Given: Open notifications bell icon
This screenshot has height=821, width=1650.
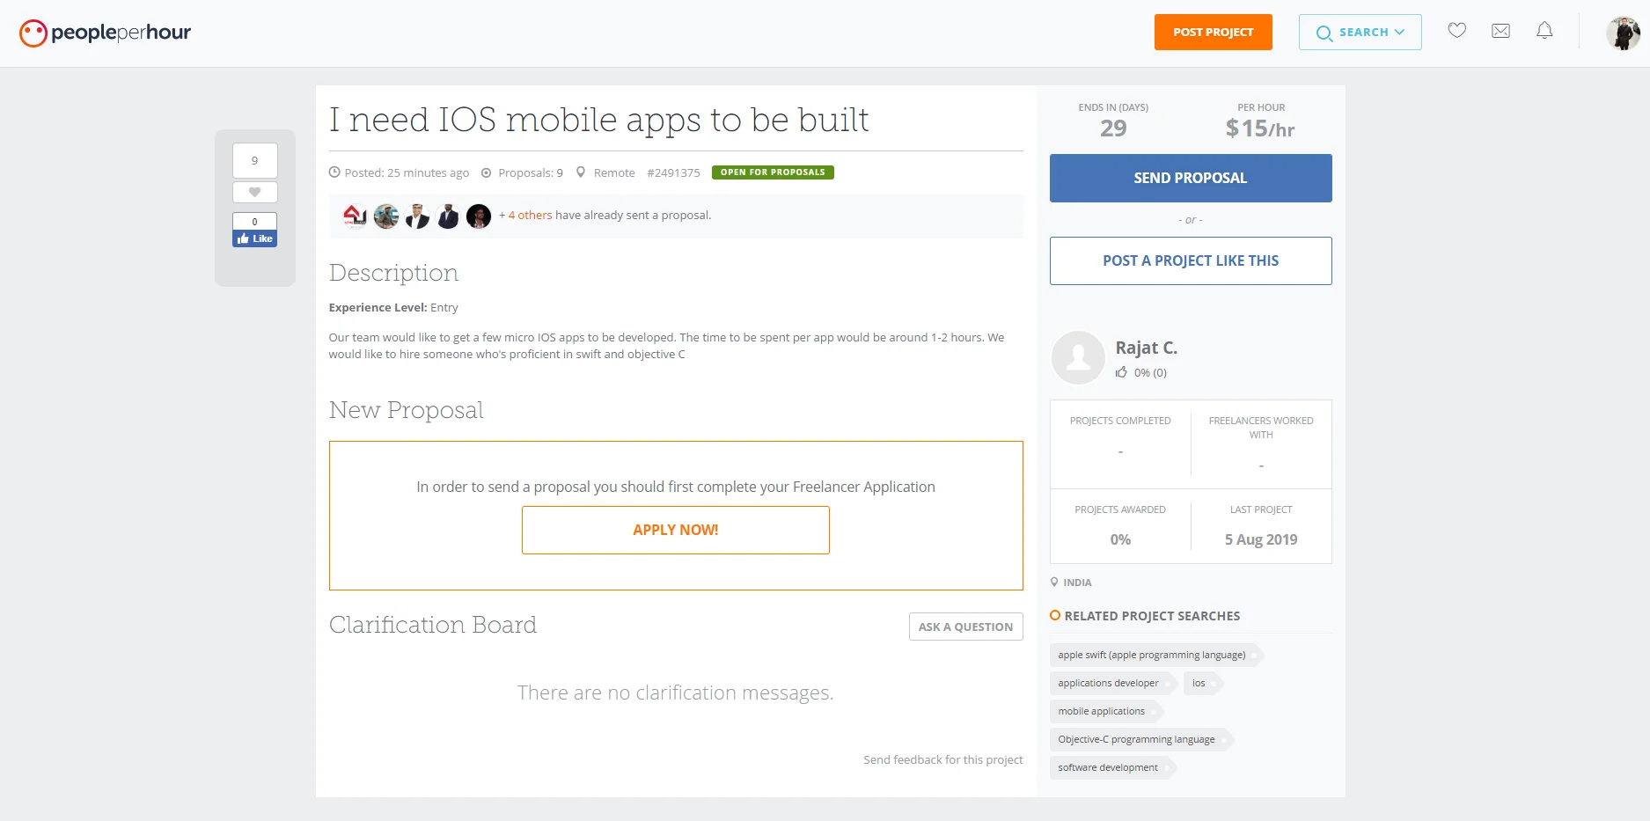Looking at the screenshot, I should click(x=1544, y=31).
